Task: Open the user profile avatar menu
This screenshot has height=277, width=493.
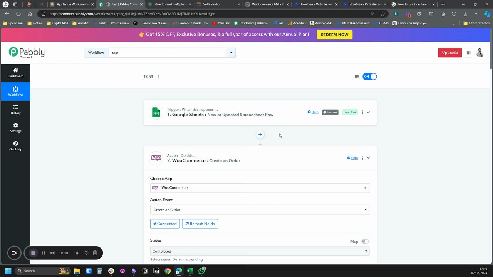Action: [x=480, y=53]
